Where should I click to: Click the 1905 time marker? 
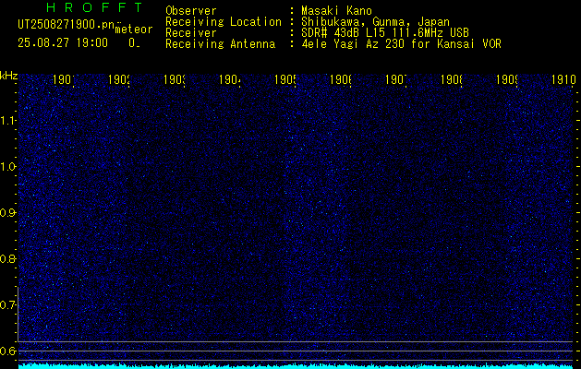(x=284, y=79)
